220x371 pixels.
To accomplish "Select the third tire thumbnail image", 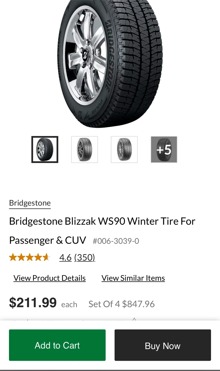I will [x=124, y=149].
